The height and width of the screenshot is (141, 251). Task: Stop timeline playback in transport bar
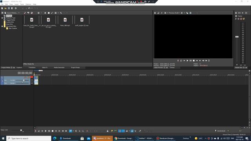[53, 131]
